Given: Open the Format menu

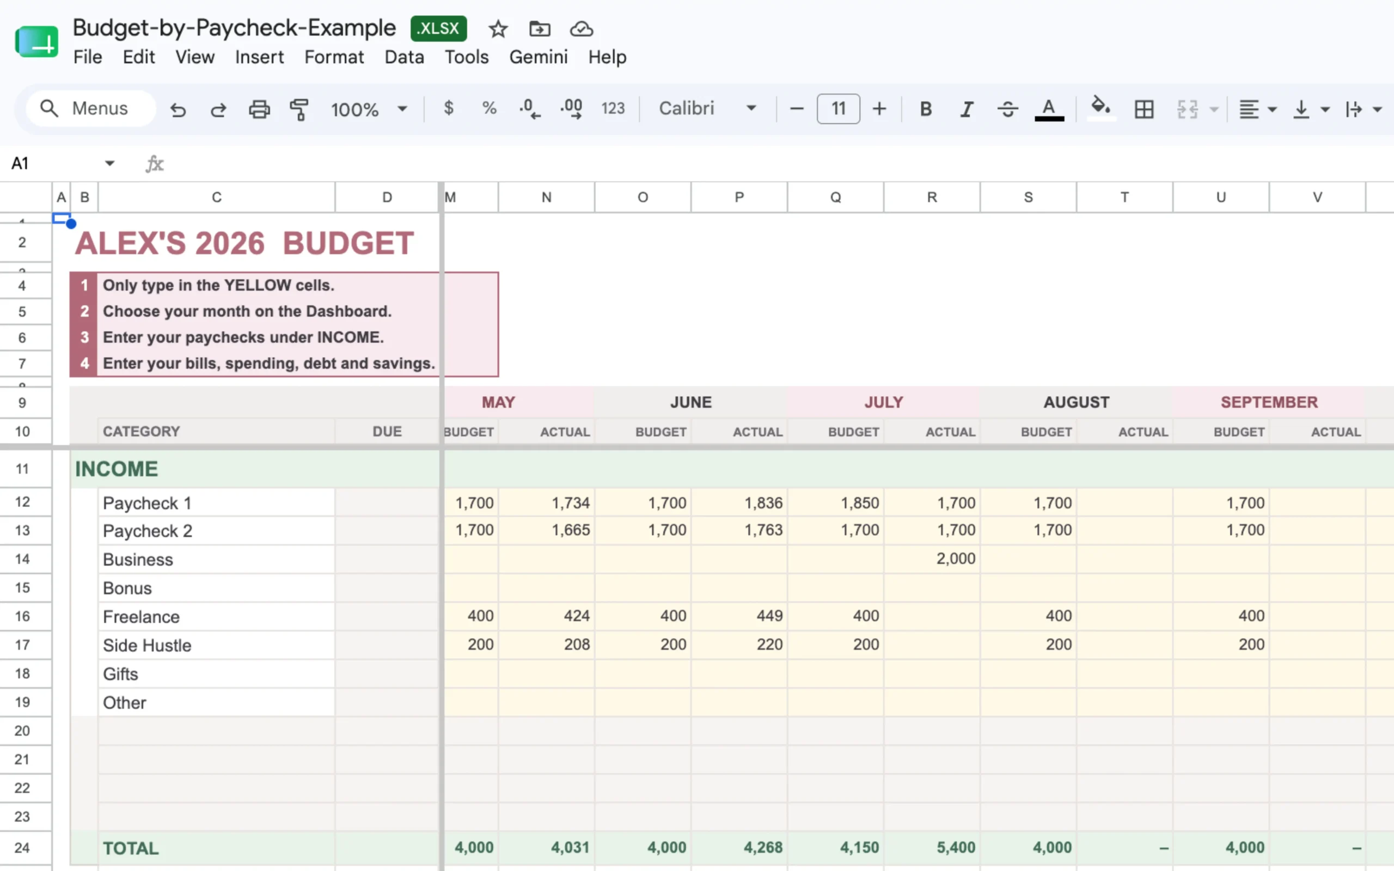Looking at the screenshot, I should (334, 57).
